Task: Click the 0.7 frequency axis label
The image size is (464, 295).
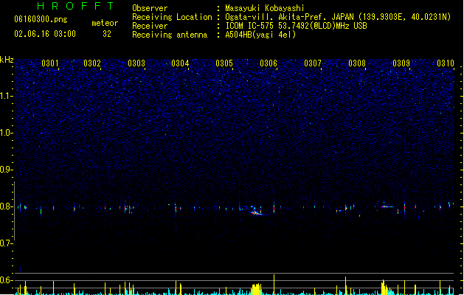Action: click(6, 243)
